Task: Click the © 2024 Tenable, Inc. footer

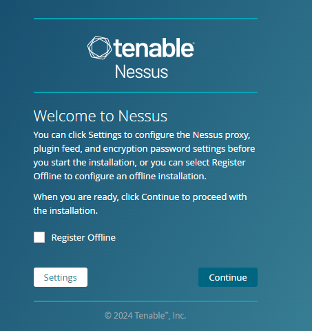Action: (145, 315)
